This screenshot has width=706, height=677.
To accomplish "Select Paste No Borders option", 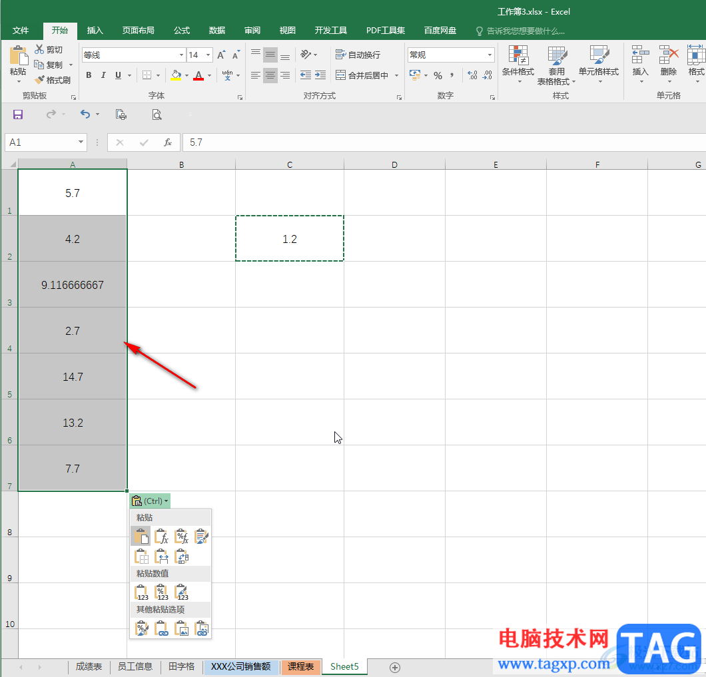I will [141, 557].
